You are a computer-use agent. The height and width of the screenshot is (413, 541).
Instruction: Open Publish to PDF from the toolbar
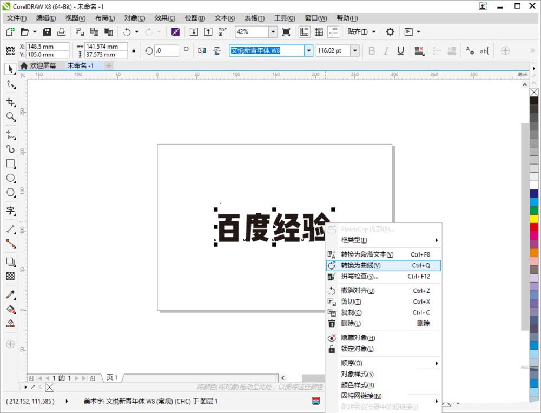pos(222,31)
